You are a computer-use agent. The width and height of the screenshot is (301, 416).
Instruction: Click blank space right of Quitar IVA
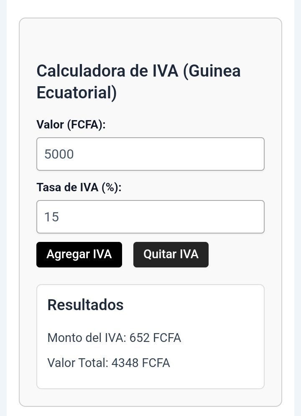click(x=236, y=254)
